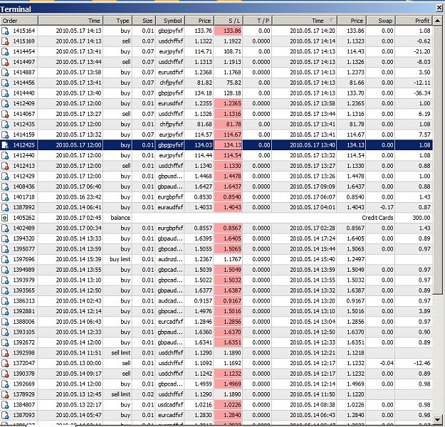Click the Swap column header
Viewport: 445px width, 427px height.
(x=381, y=21)
